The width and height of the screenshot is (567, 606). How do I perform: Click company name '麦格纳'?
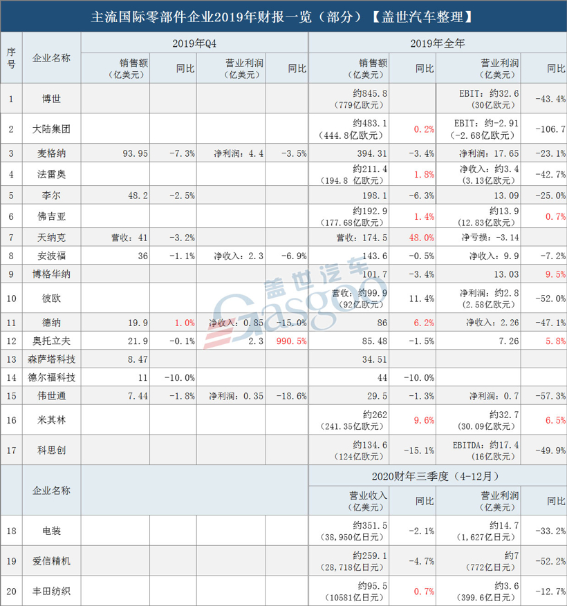click(51, 153)
